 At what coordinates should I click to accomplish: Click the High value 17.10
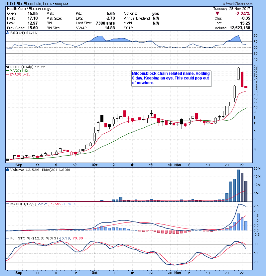(33, 18)
